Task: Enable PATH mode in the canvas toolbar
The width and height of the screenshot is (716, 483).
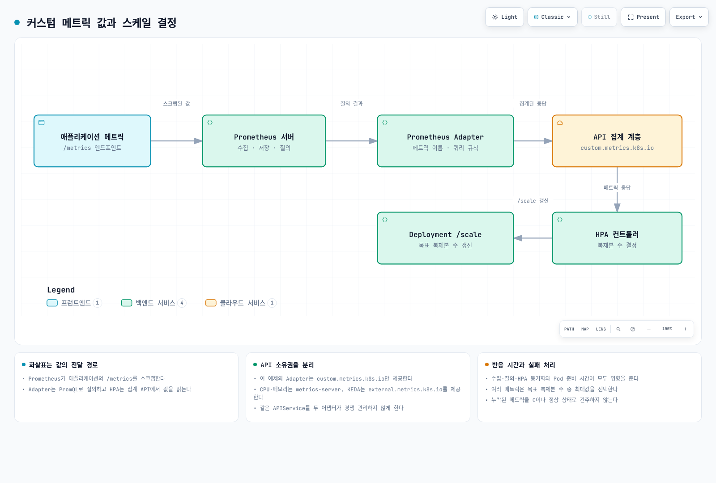Action: tap(569, 329)
